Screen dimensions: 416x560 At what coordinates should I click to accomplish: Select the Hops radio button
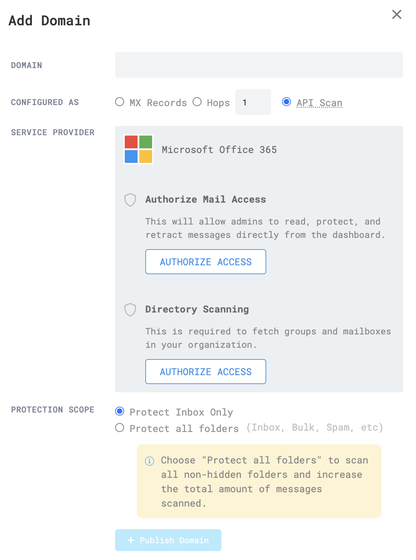pyautogui.click(x=197, y=102)
